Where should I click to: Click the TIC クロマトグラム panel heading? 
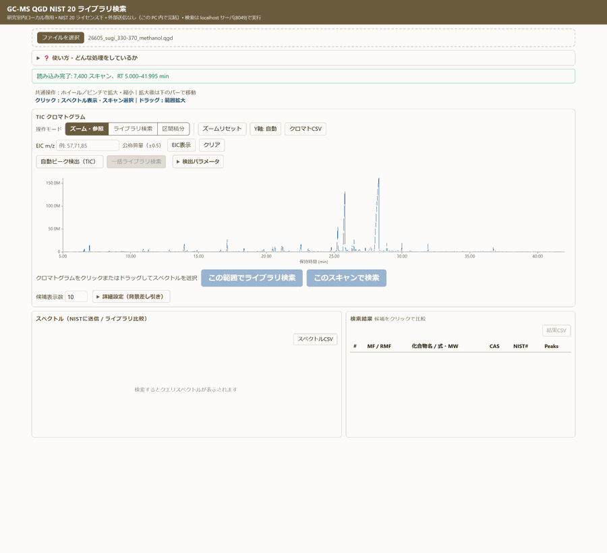(61, 117)
